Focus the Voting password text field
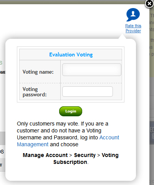This screenshot has width=154, height=185. pyautogui.click(x=88, y=92)
